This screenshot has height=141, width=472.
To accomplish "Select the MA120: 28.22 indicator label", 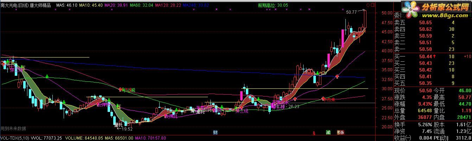I will tap(168, 6).
